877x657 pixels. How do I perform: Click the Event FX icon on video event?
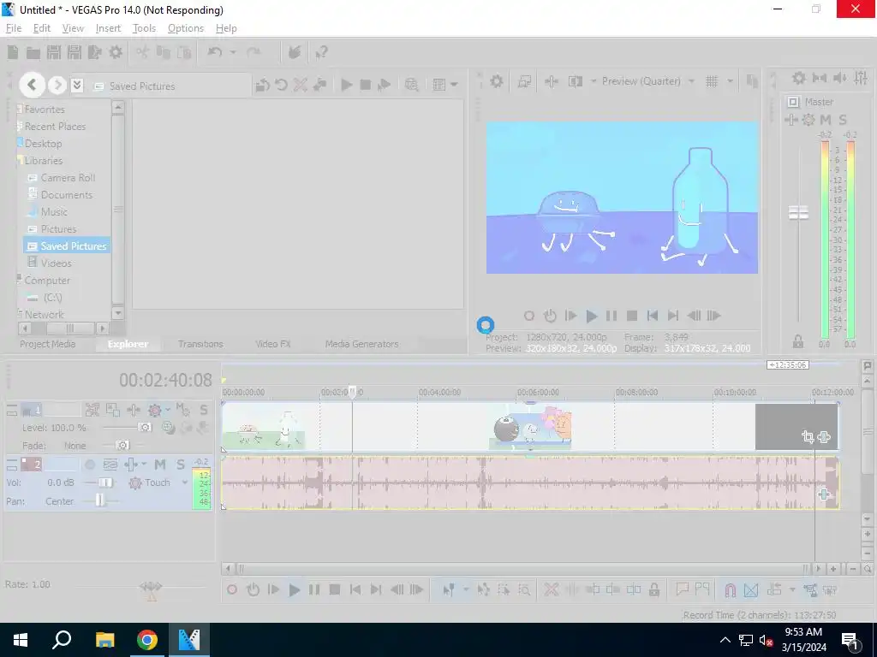[x=824, y=437]
